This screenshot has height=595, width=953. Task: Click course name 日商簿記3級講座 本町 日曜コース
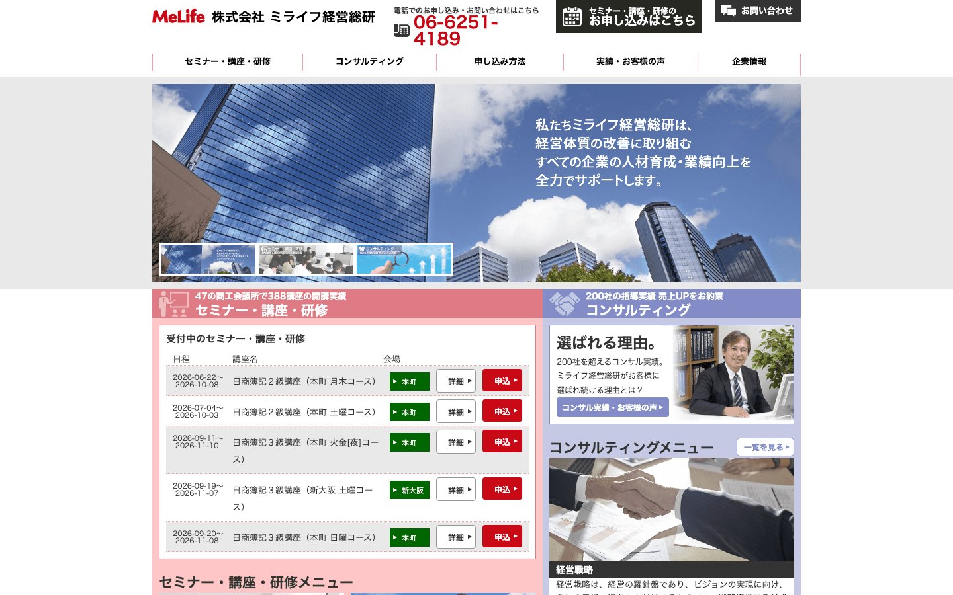(304, 537)
